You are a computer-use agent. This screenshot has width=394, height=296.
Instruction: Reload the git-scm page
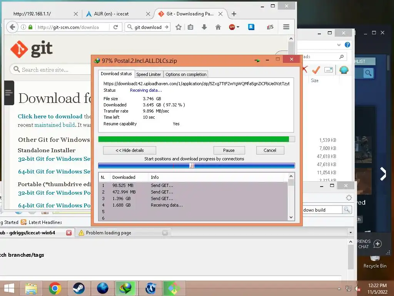pyautogui.click(x=115, y=27)
